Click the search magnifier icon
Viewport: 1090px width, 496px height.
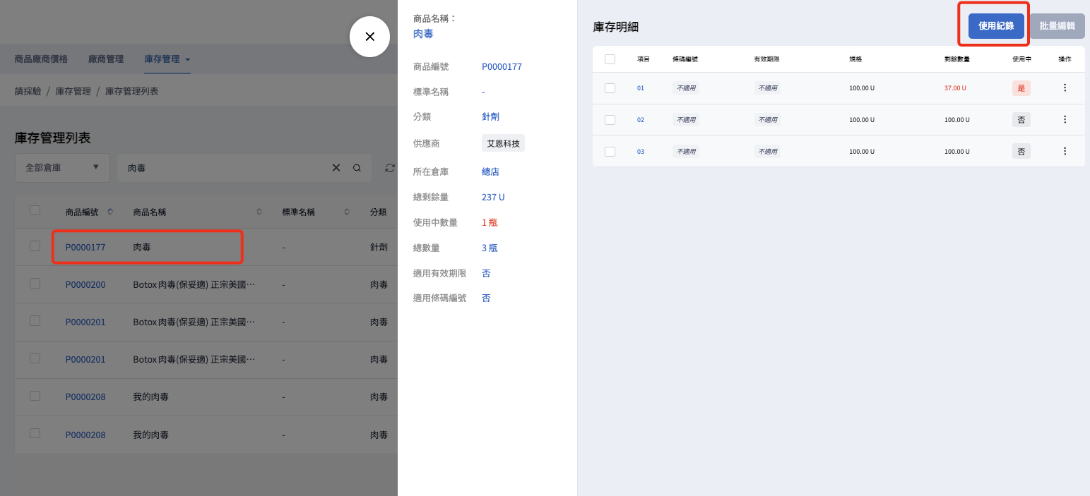coord(357,168)
